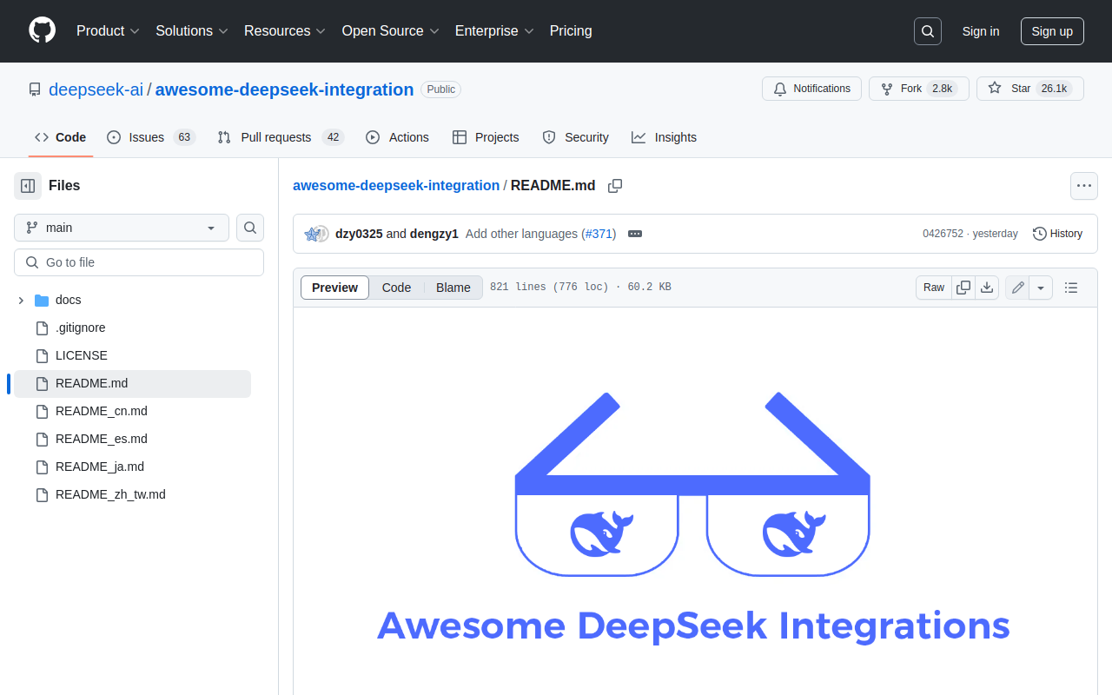Open the GitHub homepage logo
This screenshot has width=1112, height=695.
[42, 30]
